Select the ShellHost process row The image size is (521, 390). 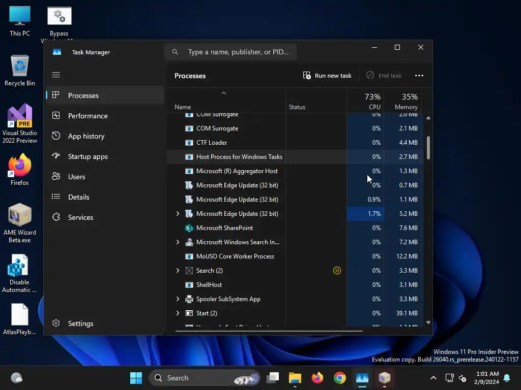[295, 285]
